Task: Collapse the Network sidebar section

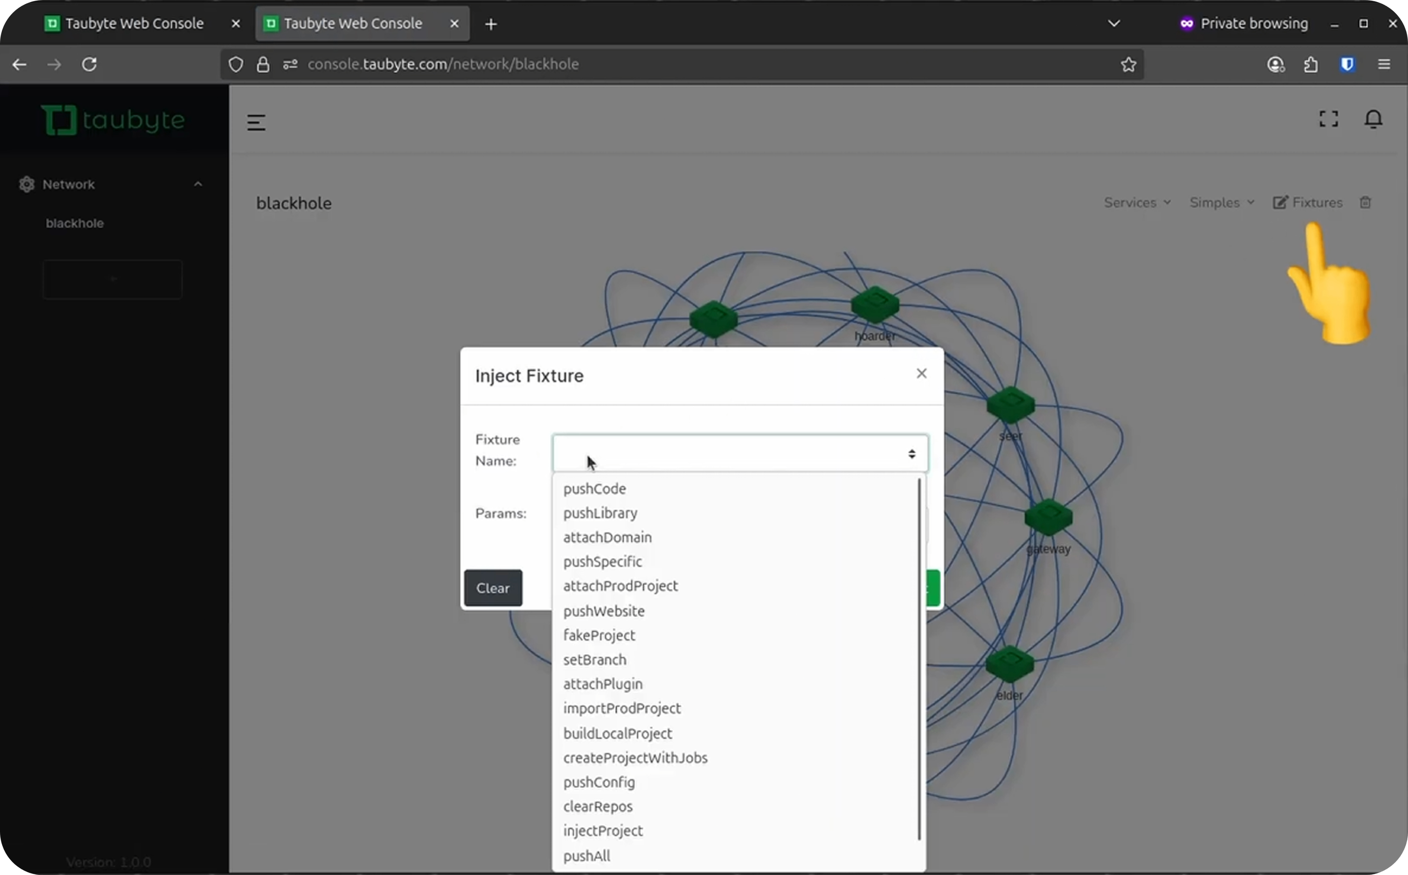Action: point(198,184)
